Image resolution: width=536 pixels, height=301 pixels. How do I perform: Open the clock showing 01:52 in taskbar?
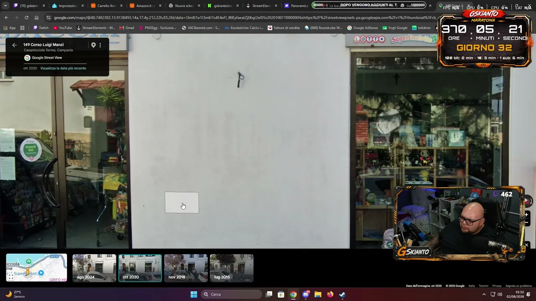tap(520, 294)
